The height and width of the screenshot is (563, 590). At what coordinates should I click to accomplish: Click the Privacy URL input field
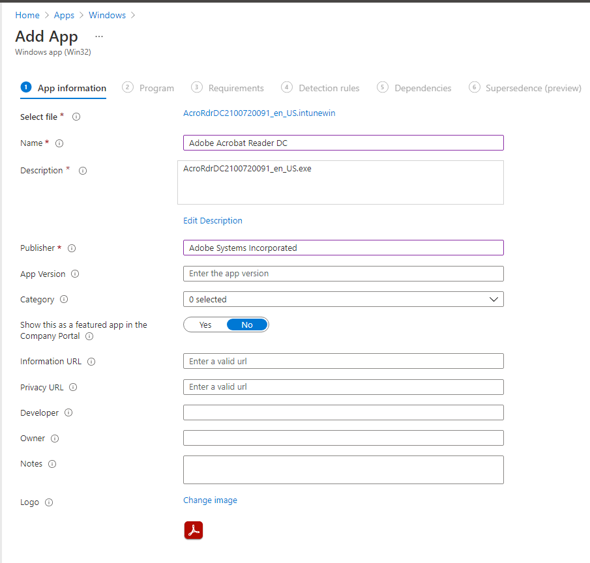tap(343, 387)
